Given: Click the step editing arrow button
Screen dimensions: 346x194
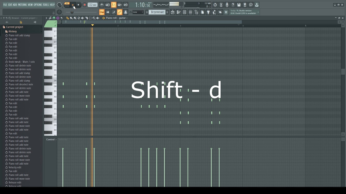Looking at the screenshot, I should [x=108, y=12].
